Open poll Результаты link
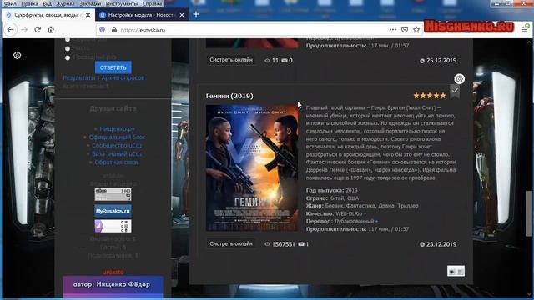 click(x=79, y=77)
